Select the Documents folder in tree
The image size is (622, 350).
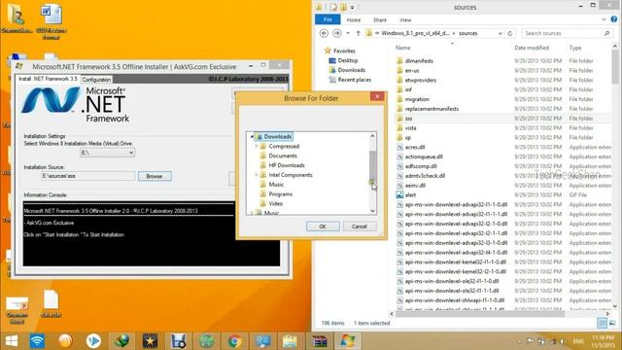click(283, 156)
